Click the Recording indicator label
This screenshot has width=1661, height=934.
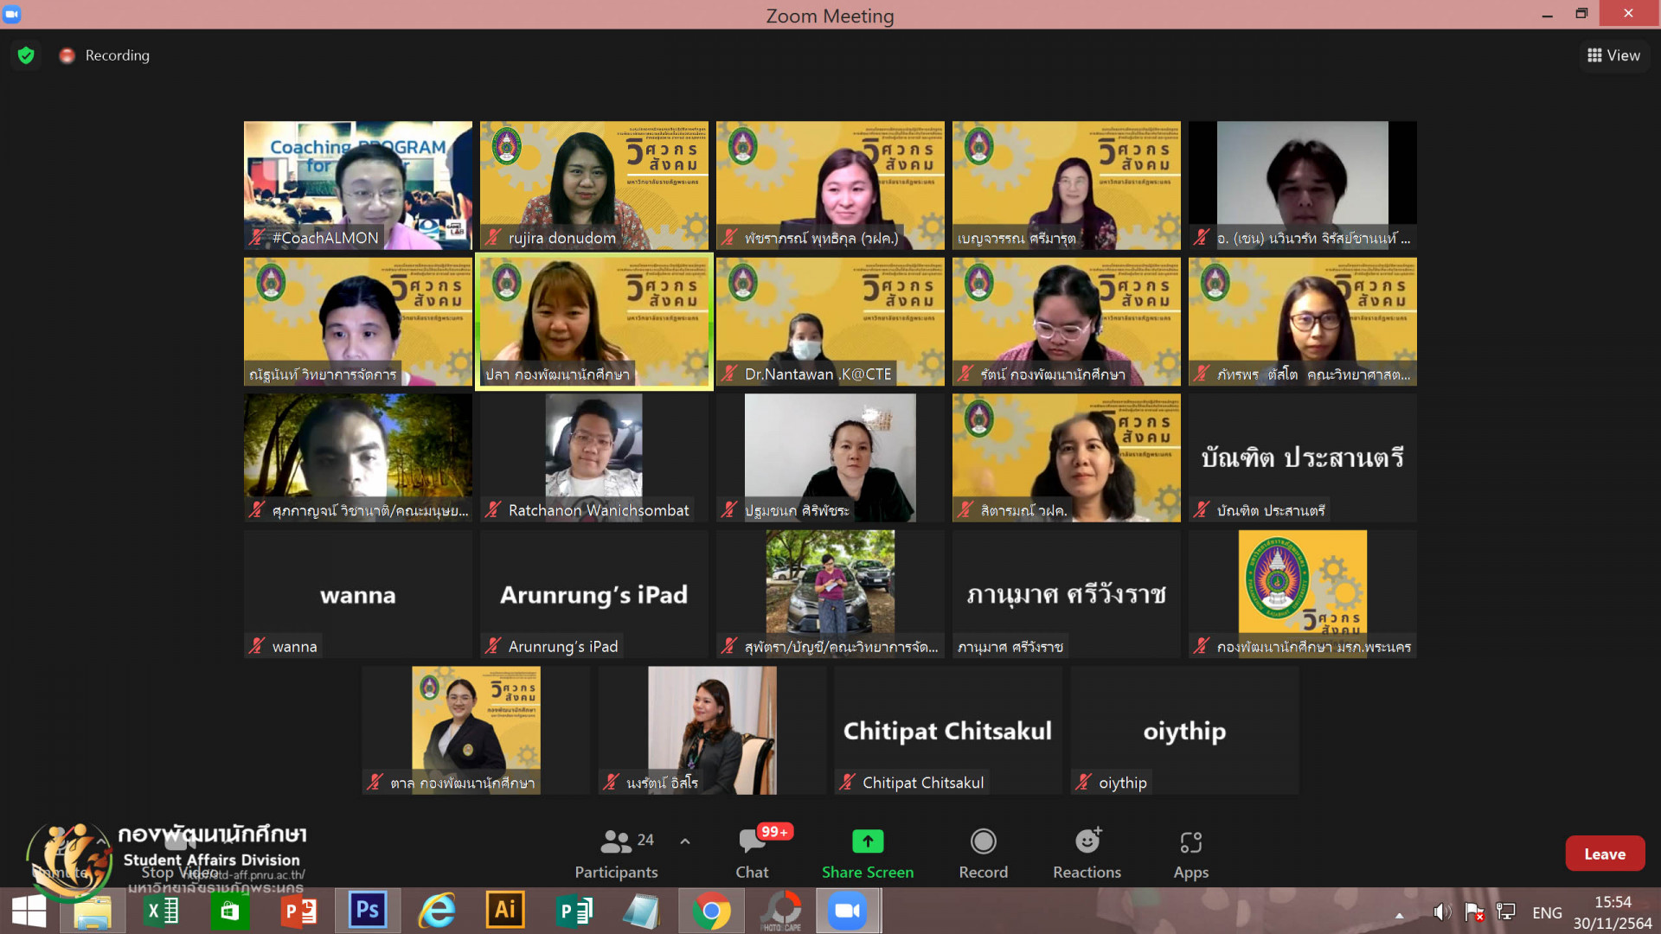click(x=117, y=55)
